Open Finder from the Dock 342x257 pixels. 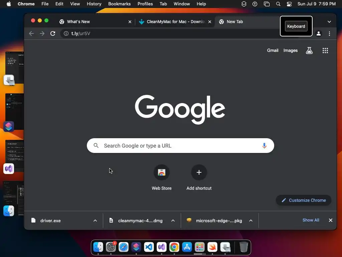[98, 247]
